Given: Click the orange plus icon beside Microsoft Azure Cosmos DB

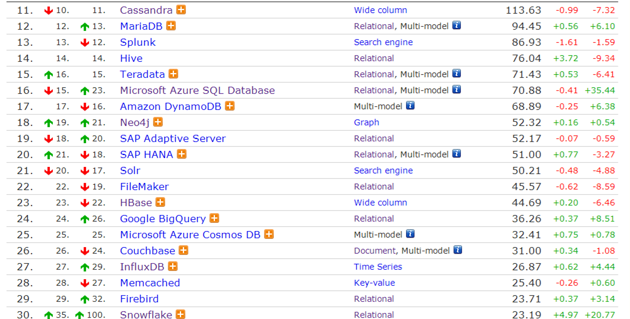Looking at the screenshot, I should pyautogui.click(x=269, y=235).
